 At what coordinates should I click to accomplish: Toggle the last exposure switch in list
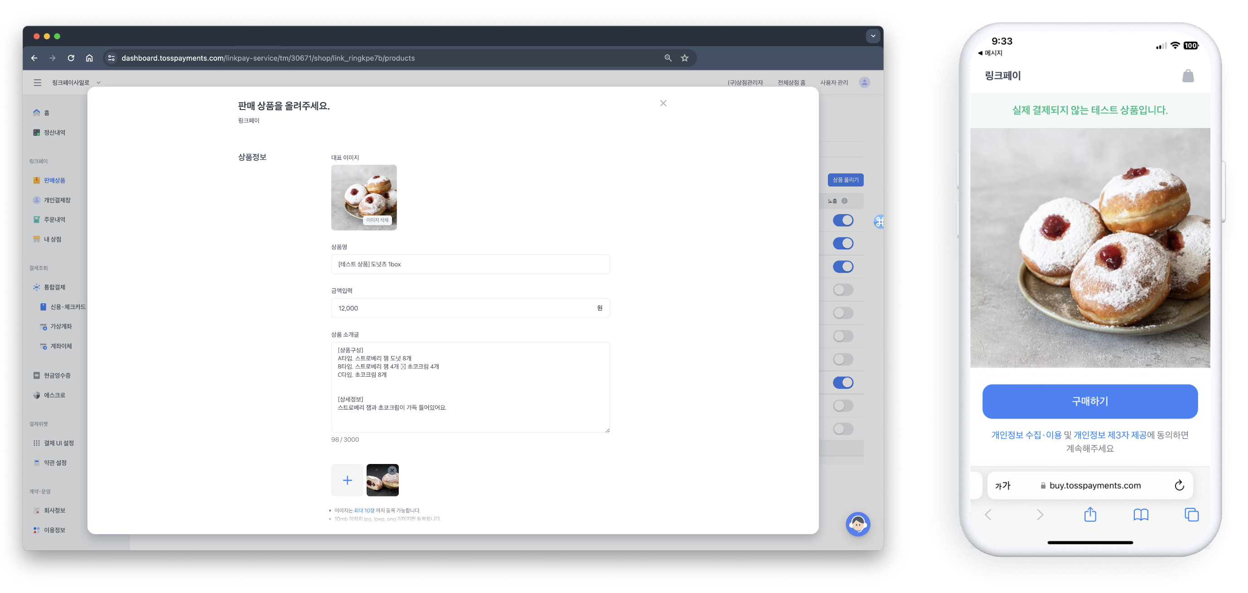[x=842, y=429]
